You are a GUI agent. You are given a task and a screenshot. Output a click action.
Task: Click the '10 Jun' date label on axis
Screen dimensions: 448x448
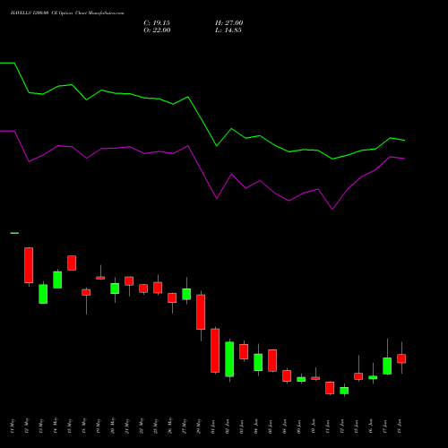[x=314, y=426]
